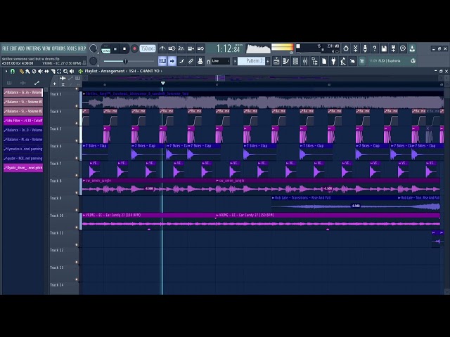Toggle note/clip grouping link icon

pos(191,61)
